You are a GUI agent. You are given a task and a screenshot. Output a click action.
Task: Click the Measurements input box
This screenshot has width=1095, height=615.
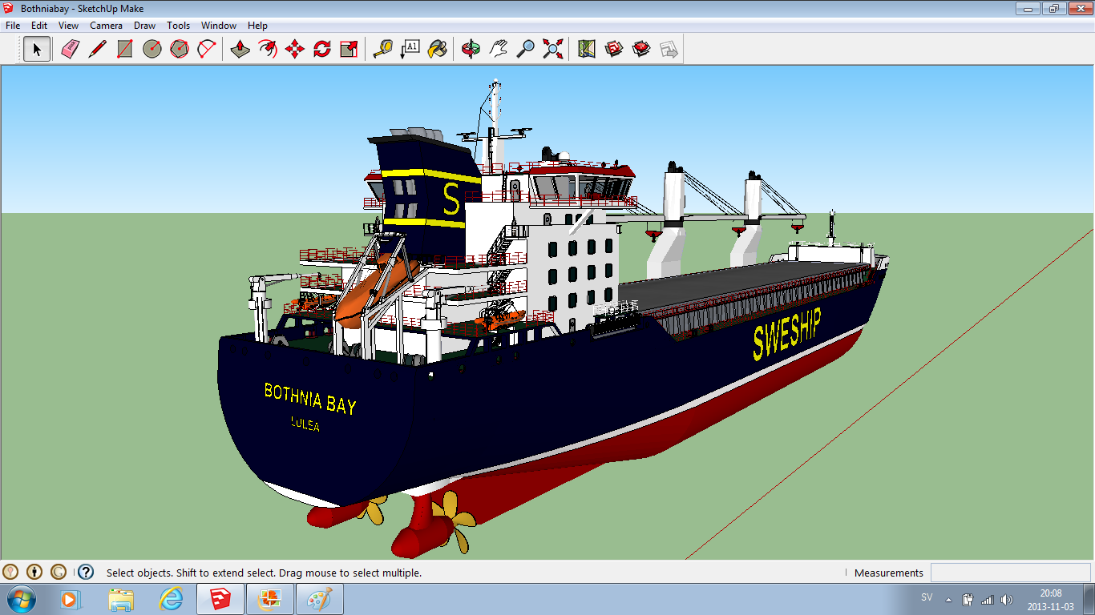1010,573
